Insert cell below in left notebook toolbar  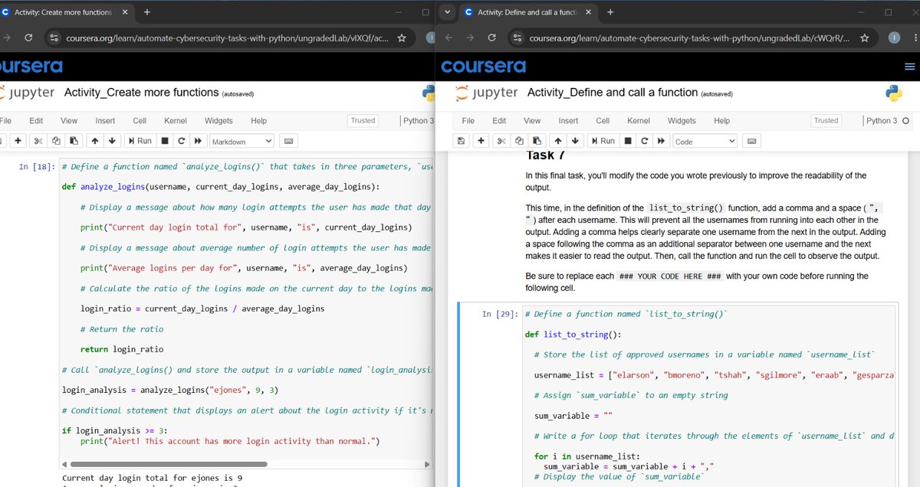click(18, 141)
